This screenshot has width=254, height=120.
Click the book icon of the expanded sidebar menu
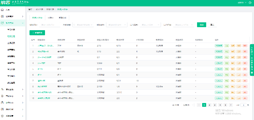pos(2,23)
